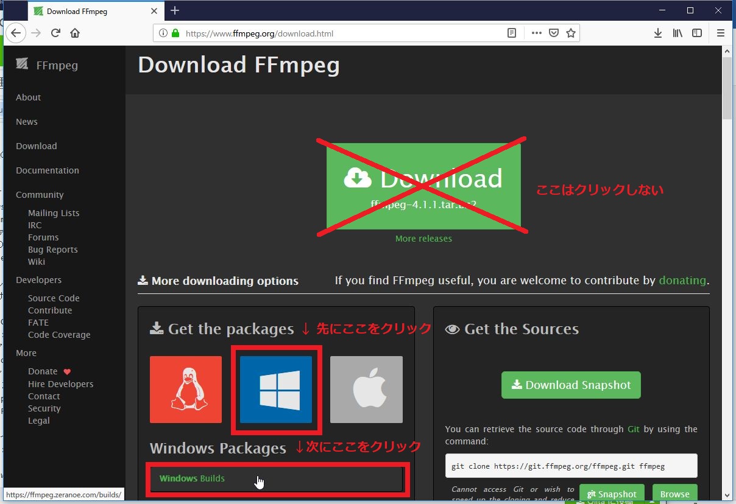
Task: Bookmark this page with the star icon
Action: pyautogui.click(x=571, y=33)
